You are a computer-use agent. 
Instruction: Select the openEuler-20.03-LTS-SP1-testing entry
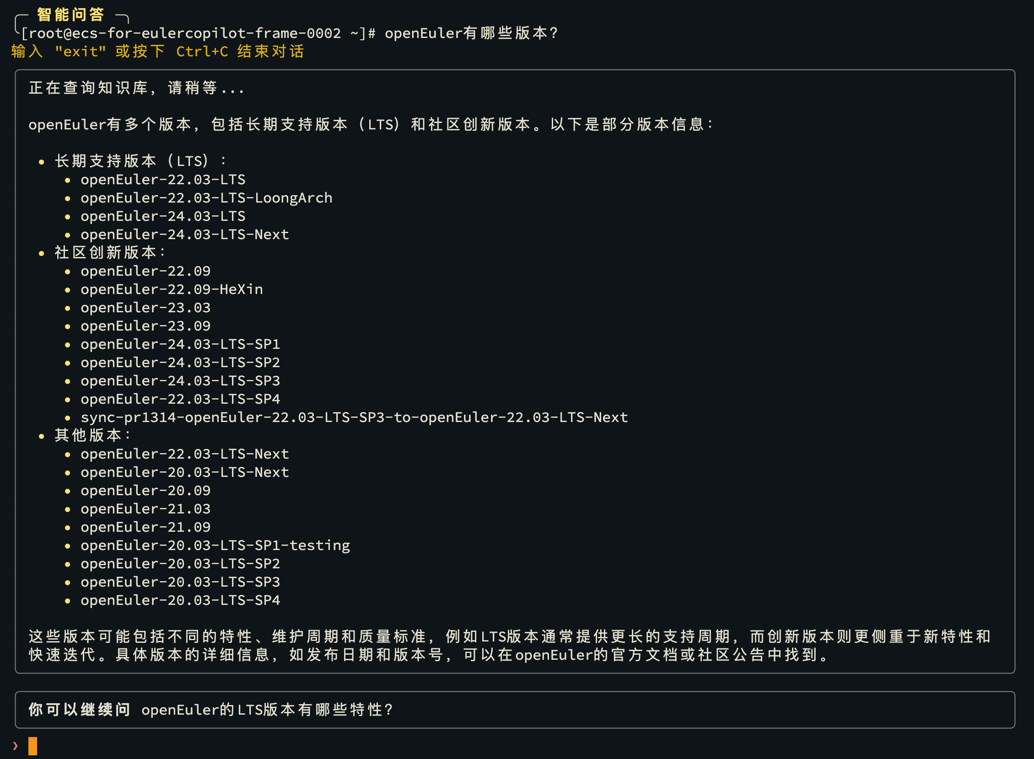pyautogui.click(x=215, y=545)
